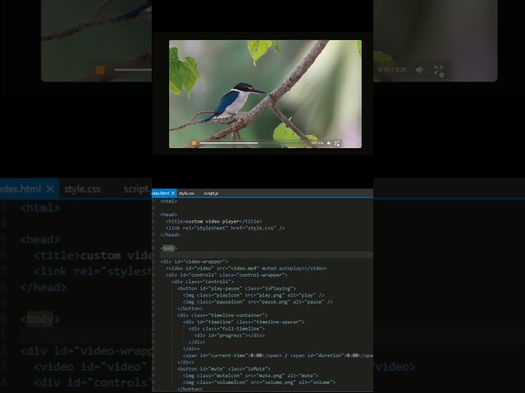Screen dimensions: 525x393
Task: Close the sharp center editor's active HTML tab
Action: coord(173,193)
